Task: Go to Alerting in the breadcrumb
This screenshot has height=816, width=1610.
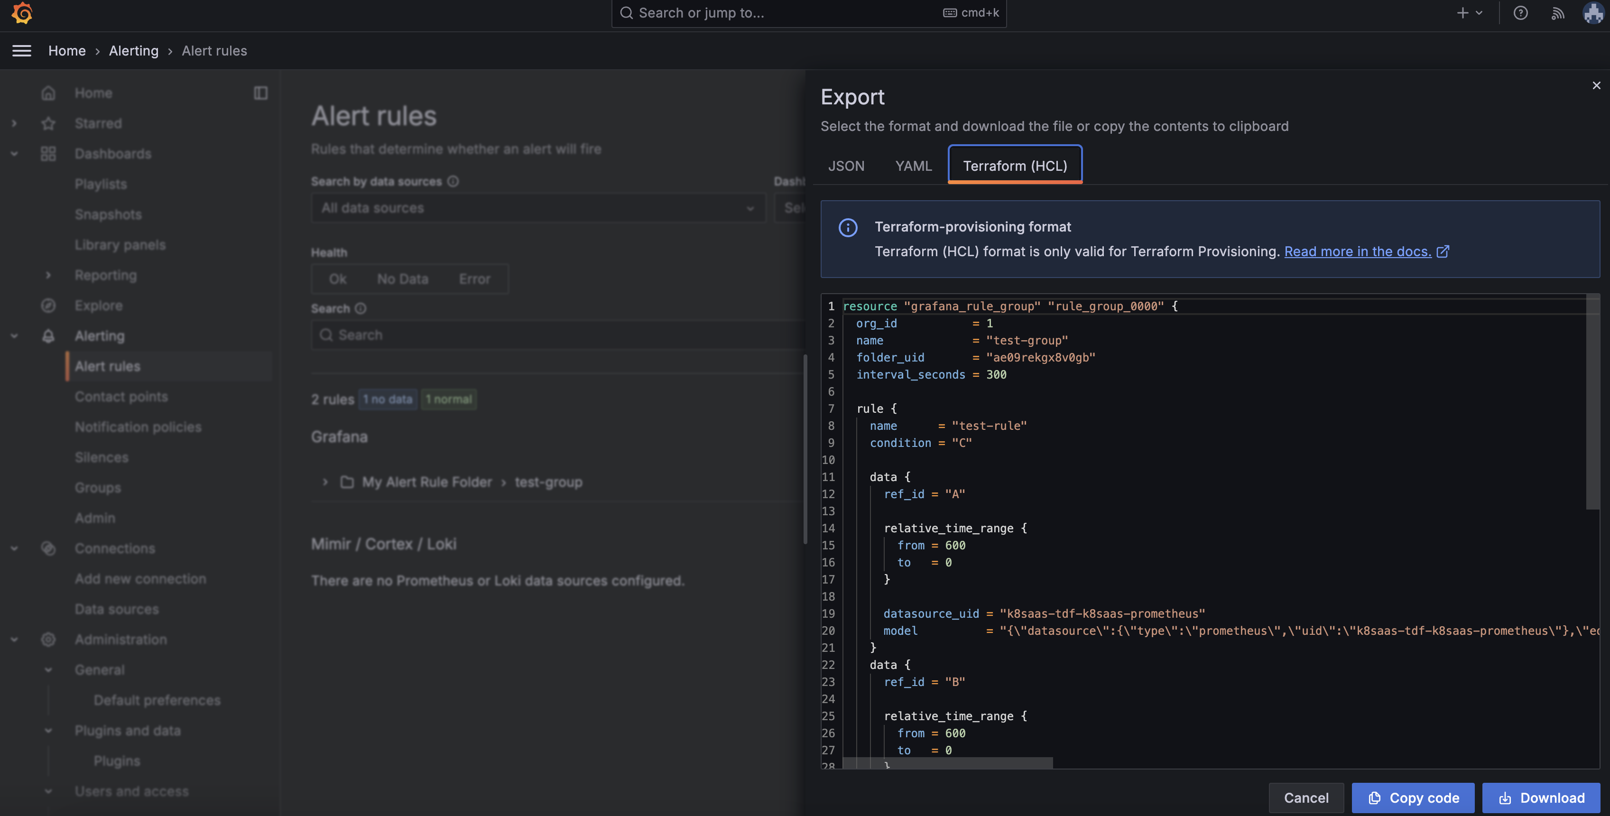Action: (134, 51)
